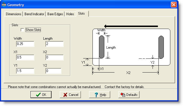Switch to the Dimensions tab

click(14, 14)
